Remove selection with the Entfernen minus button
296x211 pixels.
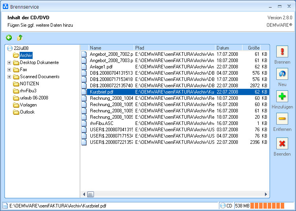pos(282,119)
